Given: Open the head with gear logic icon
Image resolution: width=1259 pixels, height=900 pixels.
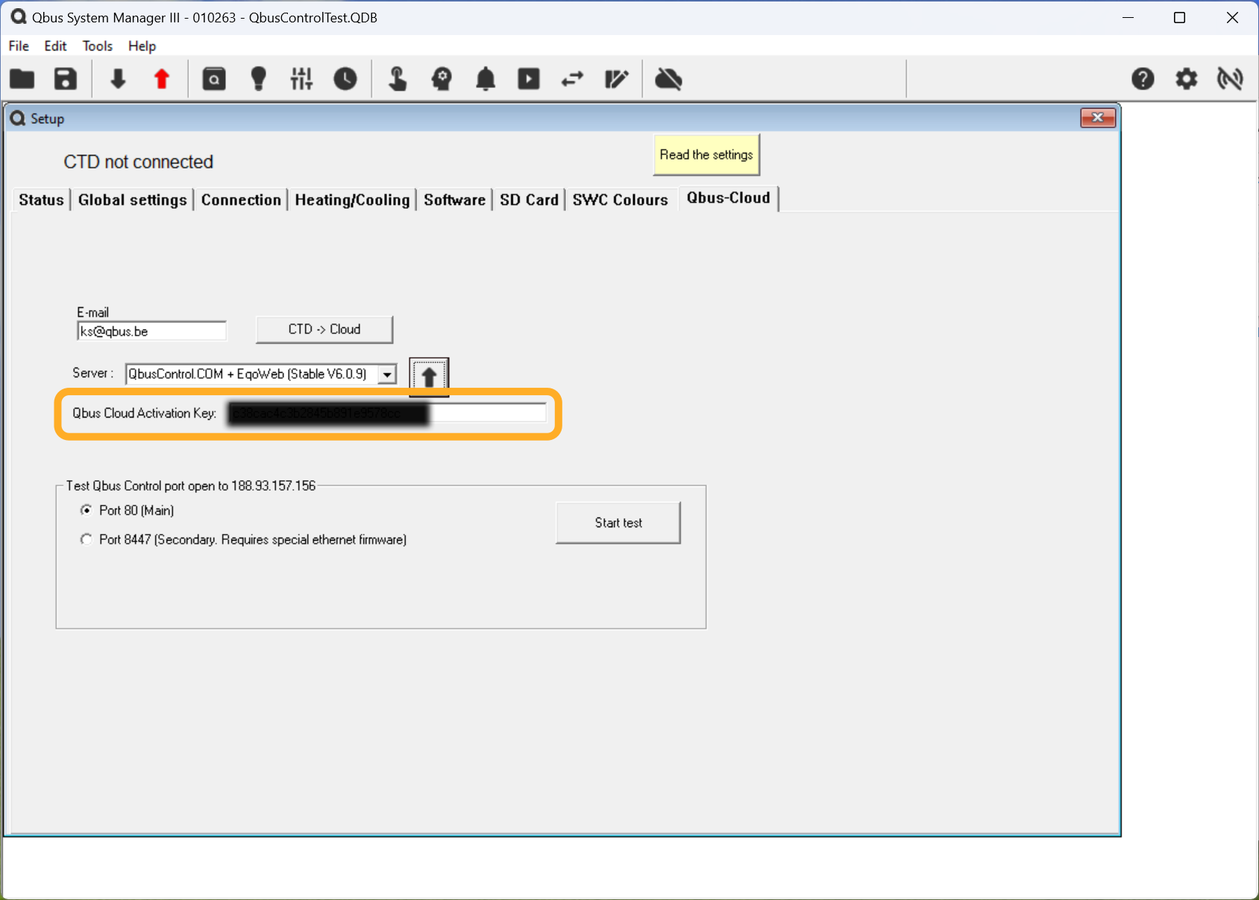Looking at the screenshot, I should click(442, 78).
